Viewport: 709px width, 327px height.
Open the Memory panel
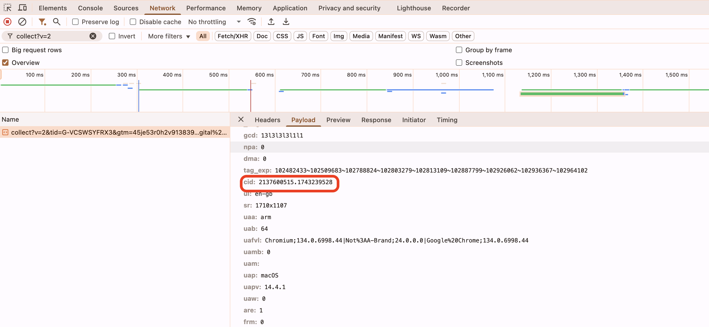click(x=249, y=8)
